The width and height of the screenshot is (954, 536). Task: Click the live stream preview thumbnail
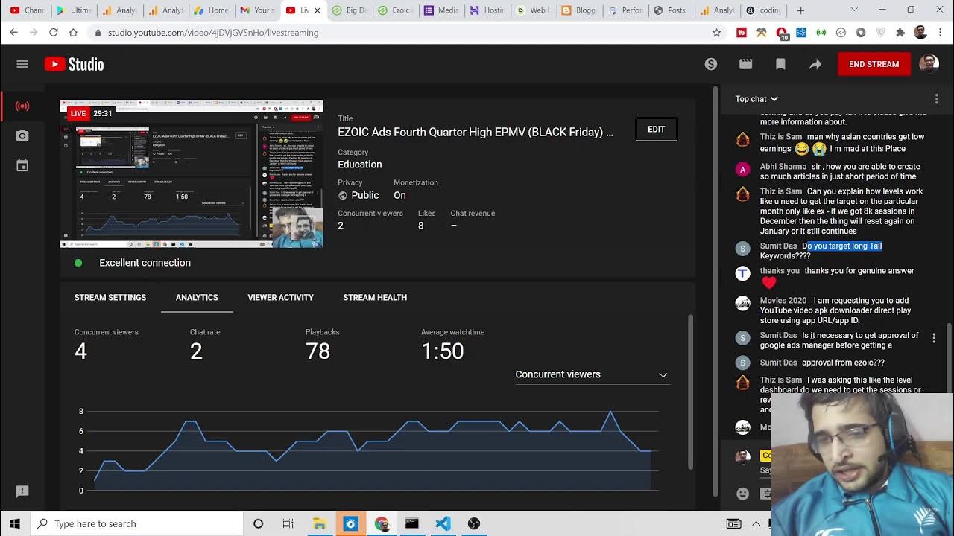click(x=191, y=174)
